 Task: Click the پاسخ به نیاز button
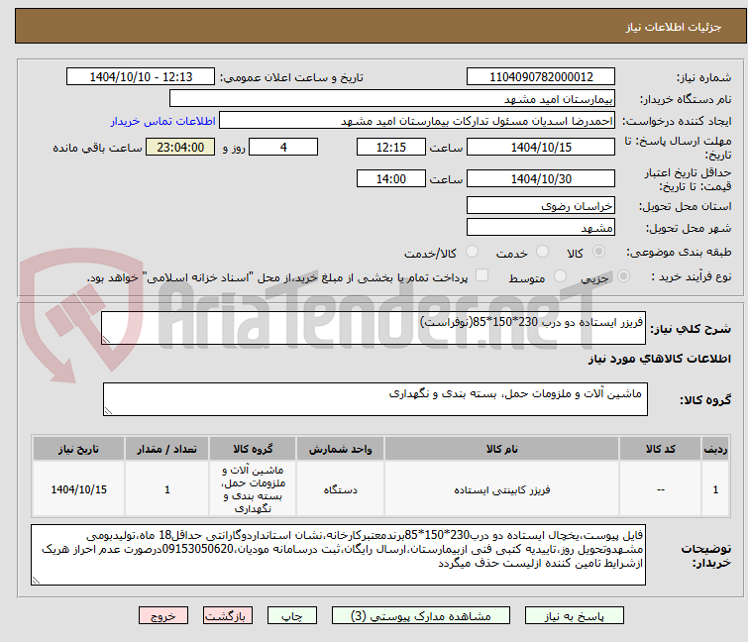pyautogui.click(x=574, y=616)
